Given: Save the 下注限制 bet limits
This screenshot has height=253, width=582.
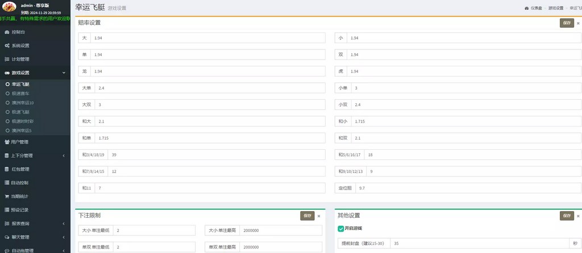Looking at the screenshot, I should click(307, 216).
